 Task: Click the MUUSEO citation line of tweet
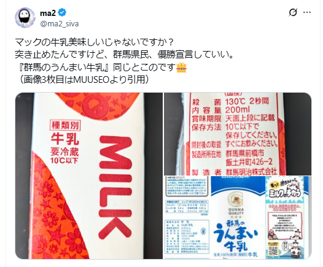coord(84,80)
